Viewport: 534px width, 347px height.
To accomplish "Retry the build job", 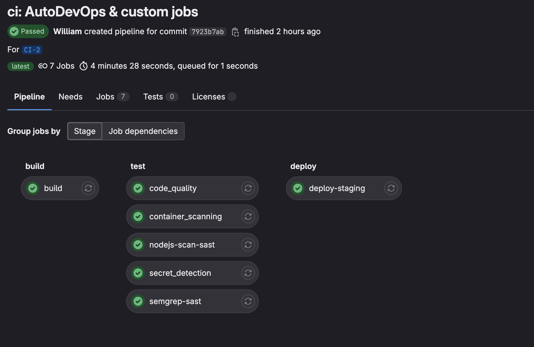I will 88,188.
